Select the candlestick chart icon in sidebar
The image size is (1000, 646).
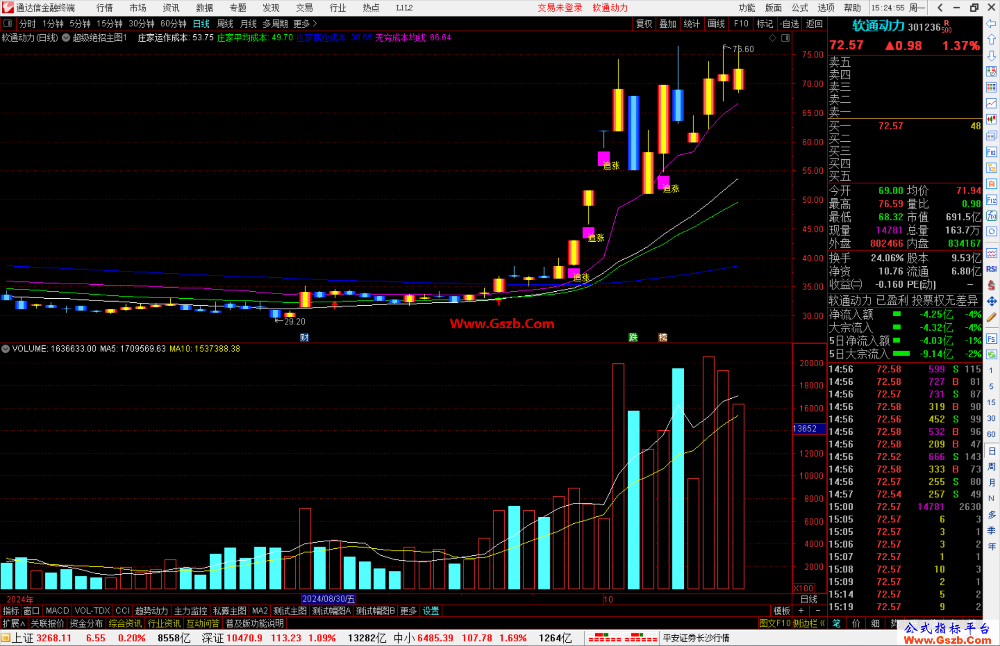pyautogui.click(x=991, y=119)
